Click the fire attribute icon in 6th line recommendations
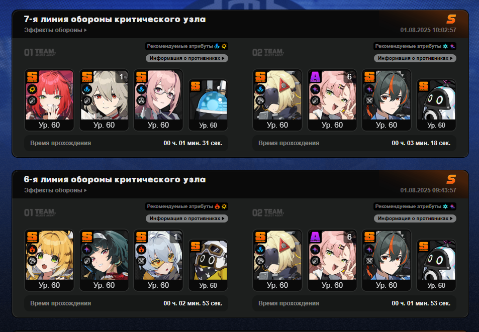479x332 pixels. click(x=217, y=206)
